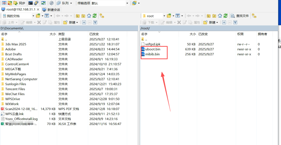Expand remote filter dropdown arrow
281x145 pixels.
tap(182, 16)
